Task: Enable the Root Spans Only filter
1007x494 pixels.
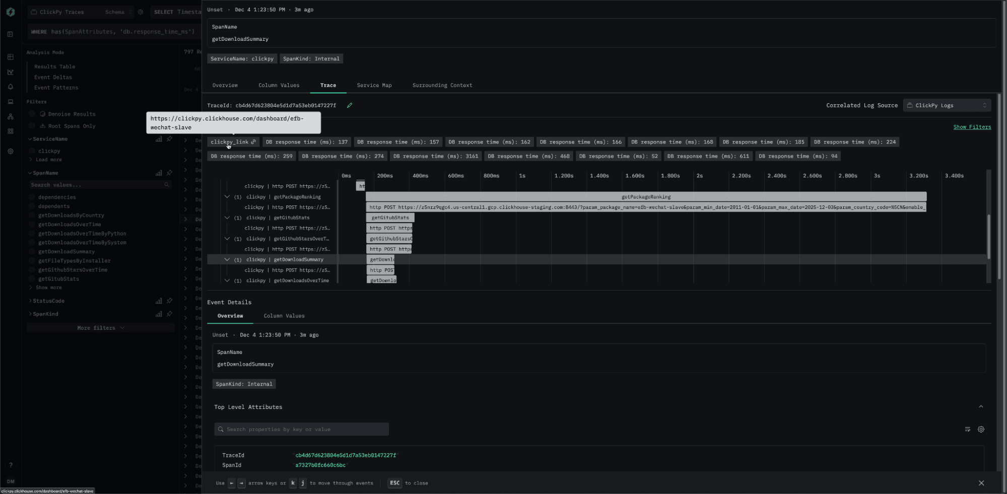Action: 32,126
